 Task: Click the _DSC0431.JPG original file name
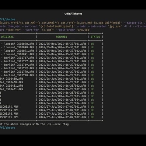click(14, 89)
